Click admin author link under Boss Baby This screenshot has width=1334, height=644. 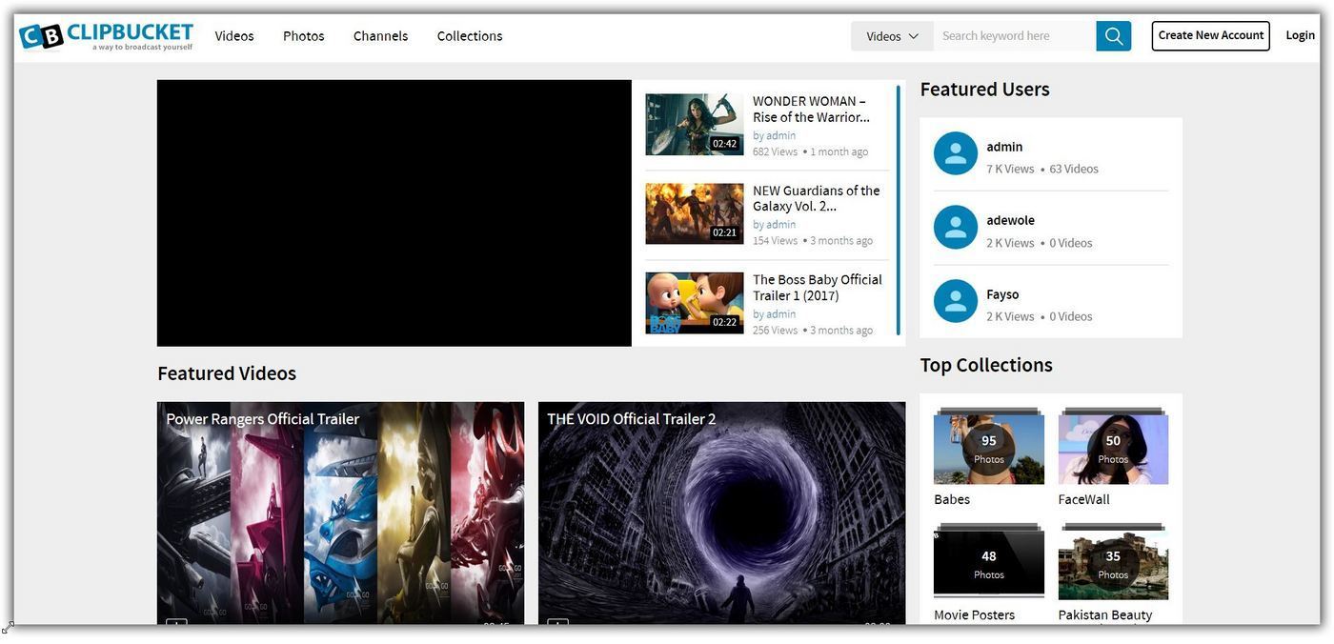(x=781, y=314)
